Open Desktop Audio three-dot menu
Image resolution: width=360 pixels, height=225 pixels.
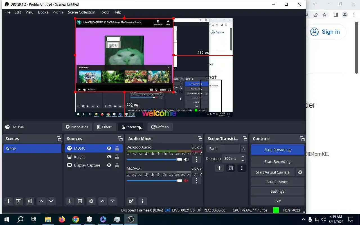pyautogui.click(x=197, y=159)
